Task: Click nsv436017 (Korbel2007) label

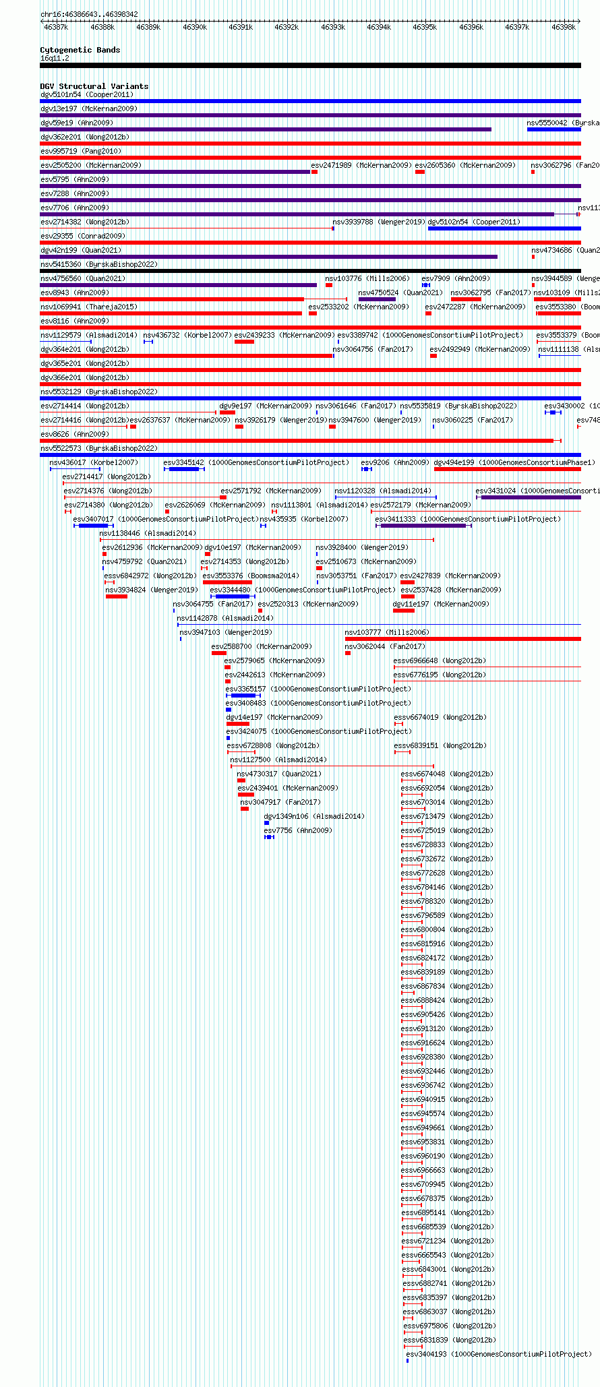Action: (x=94, y=462)
